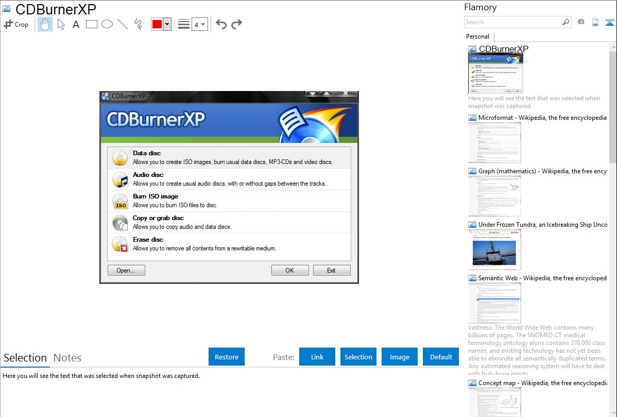The width and height of the screenshot is (617, 417).
Task: Select the Crop tool
Action: [x=16, y=24]
